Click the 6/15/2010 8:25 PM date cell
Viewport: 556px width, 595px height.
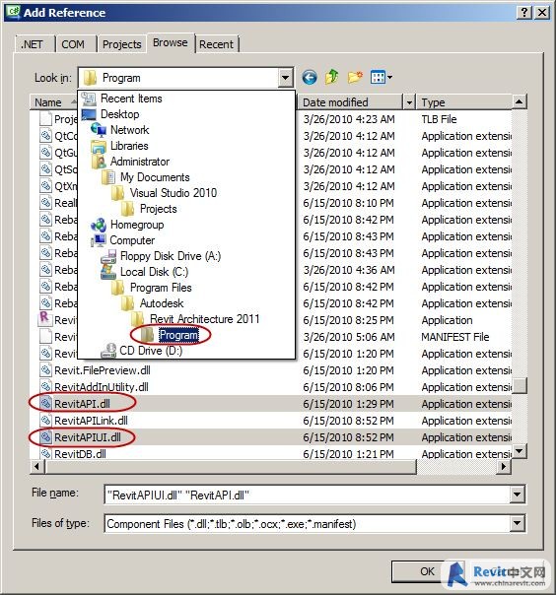click(348, 320)
